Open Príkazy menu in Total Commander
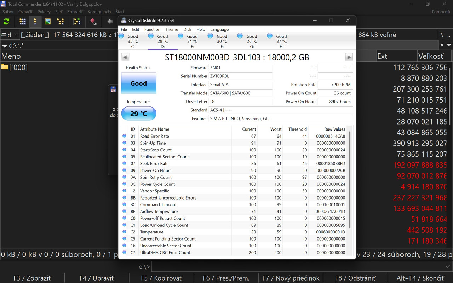 coord(44,12)
